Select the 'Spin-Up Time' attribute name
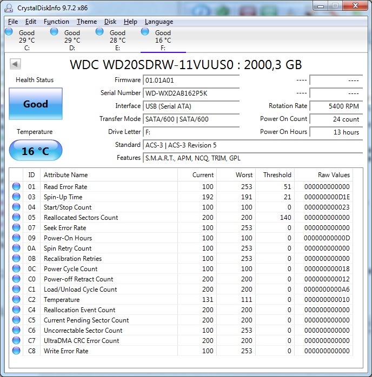The image size is (372, 377). pyautogui.click(x=63, y=197)
